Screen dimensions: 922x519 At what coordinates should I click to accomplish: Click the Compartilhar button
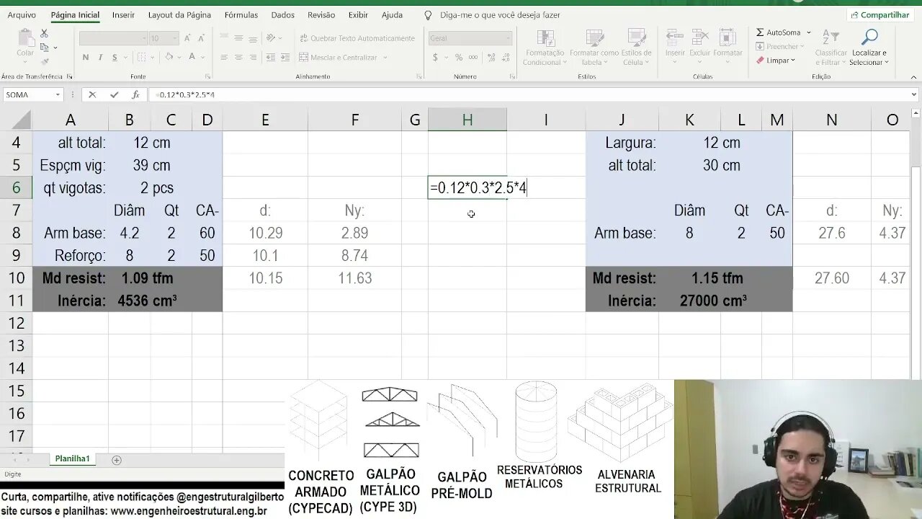tap(880, 14)
